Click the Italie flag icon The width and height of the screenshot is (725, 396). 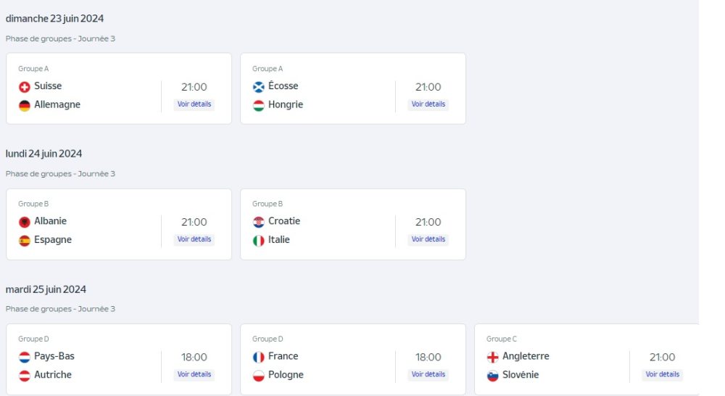point(259,241)
